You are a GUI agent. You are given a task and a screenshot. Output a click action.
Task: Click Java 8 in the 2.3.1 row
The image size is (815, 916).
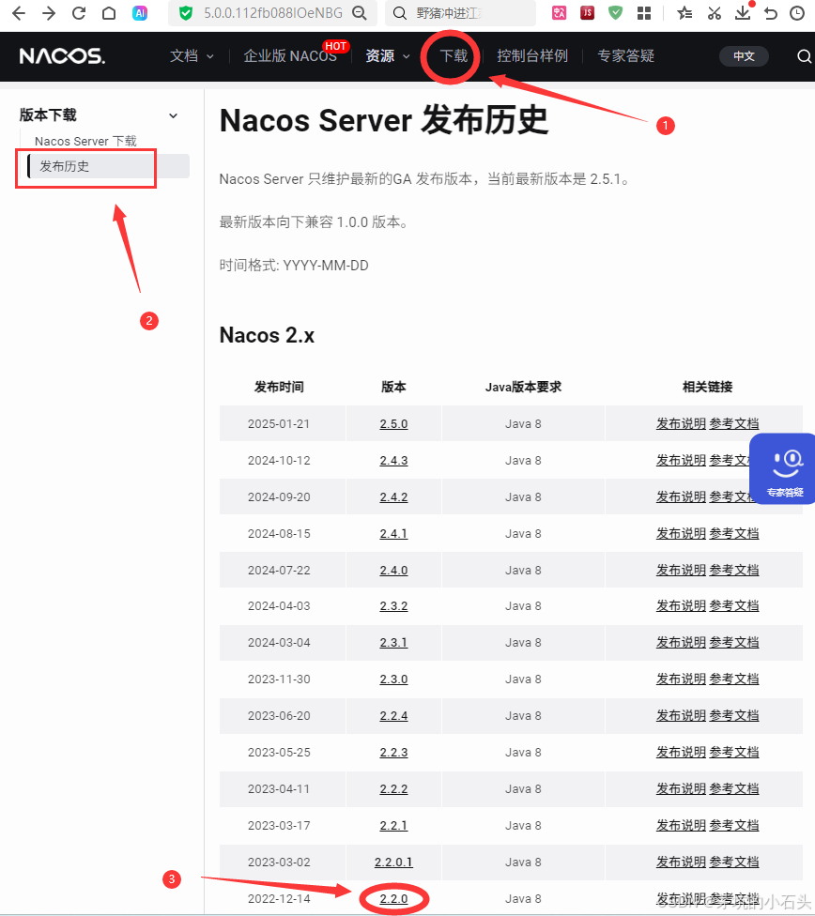pyautogui.click(x=523, y=642)
